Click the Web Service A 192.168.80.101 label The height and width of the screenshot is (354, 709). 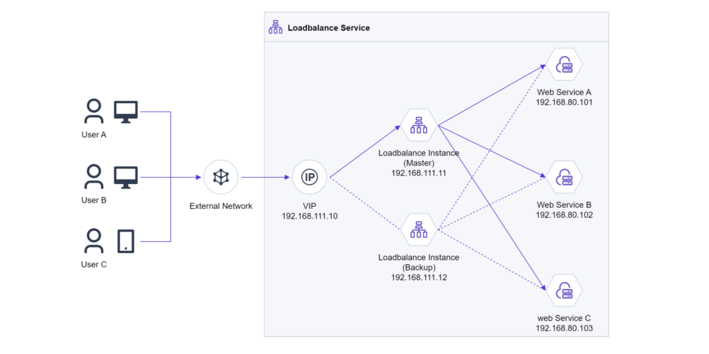(564, 97)
